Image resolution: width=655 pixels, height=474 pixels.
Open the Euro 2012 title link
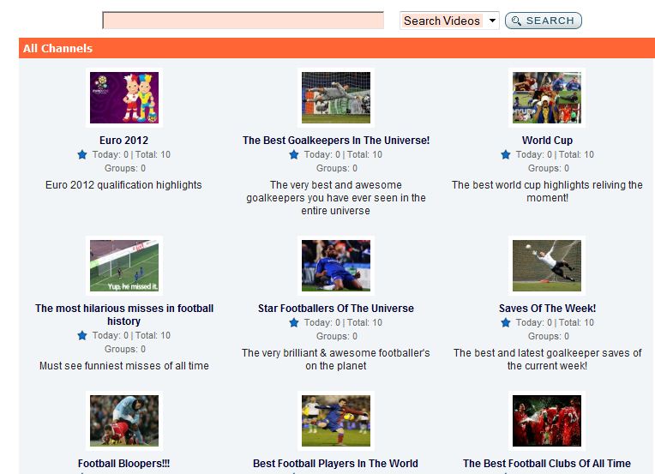coord(124,141)
